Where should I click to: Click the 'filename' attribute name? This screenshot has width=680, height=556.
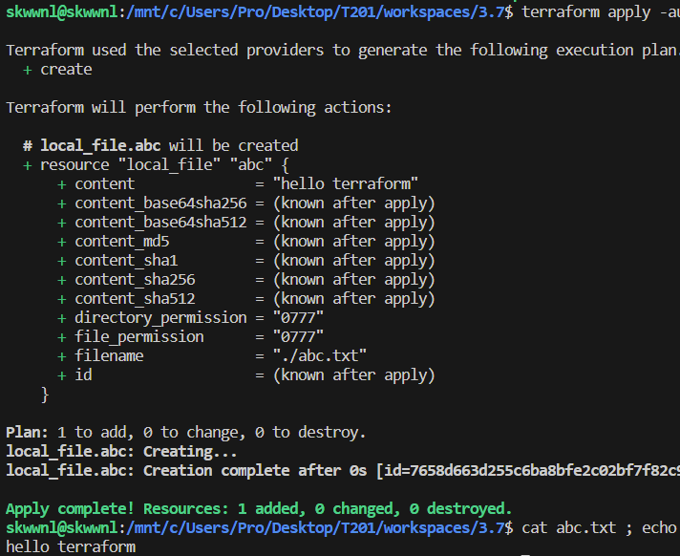[109, 355]
